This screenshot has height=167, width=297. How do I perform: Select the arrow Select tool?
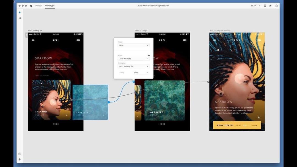click(x=20, y=12)
